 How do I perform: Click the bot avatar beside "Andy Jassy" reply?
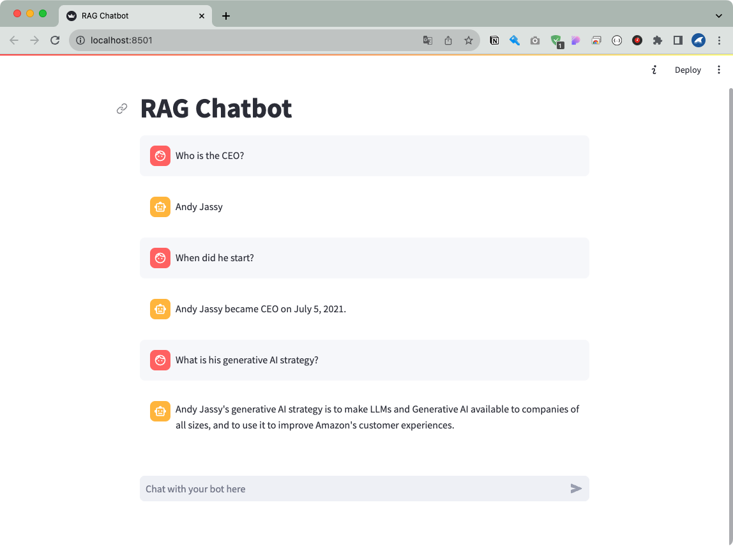(160, 207)
